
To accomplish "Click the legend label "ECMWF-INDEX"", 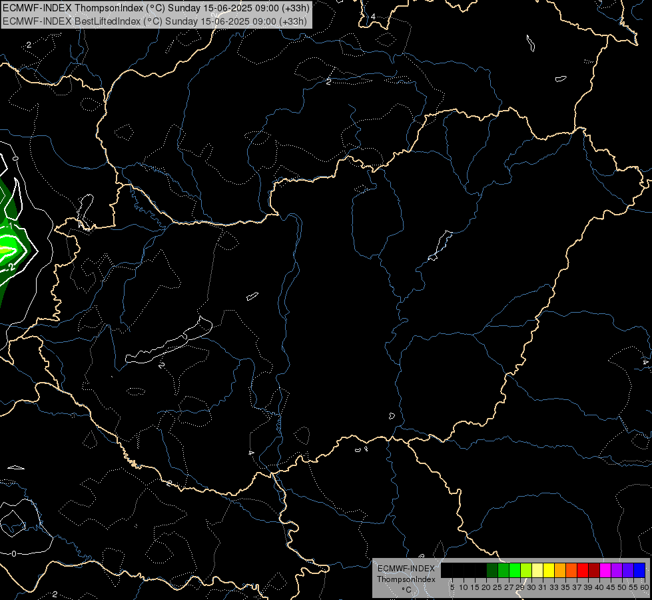I will [x=406, y=569].
